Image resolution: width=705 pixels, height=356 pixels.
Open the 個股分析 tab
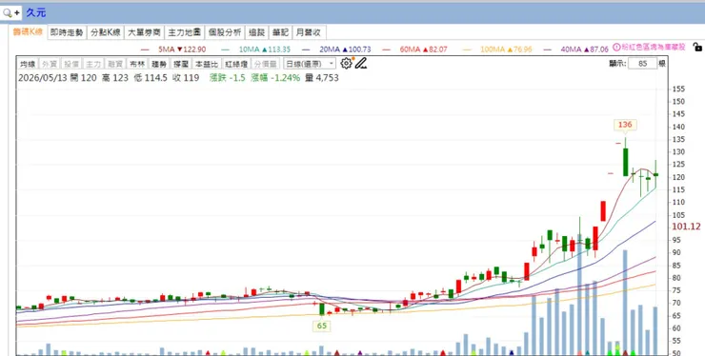point(224,32)
